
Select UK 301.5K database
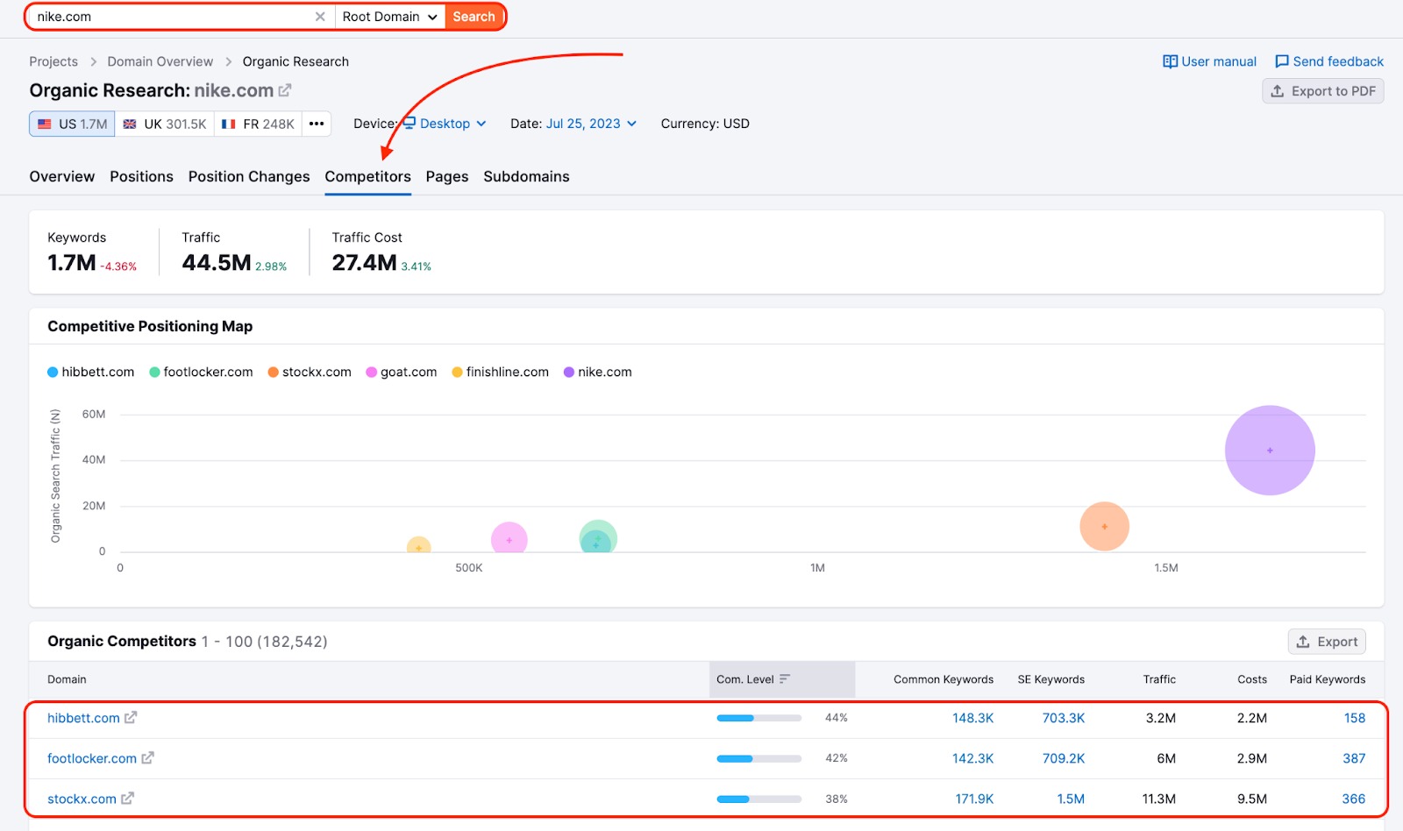tap(165, 124)
